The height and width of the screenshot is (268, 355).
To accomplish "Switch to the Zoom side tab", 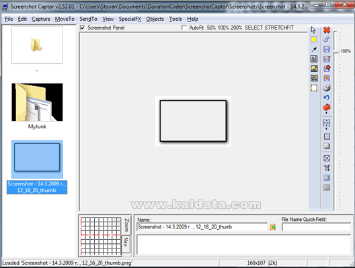I will pos(127,225).
